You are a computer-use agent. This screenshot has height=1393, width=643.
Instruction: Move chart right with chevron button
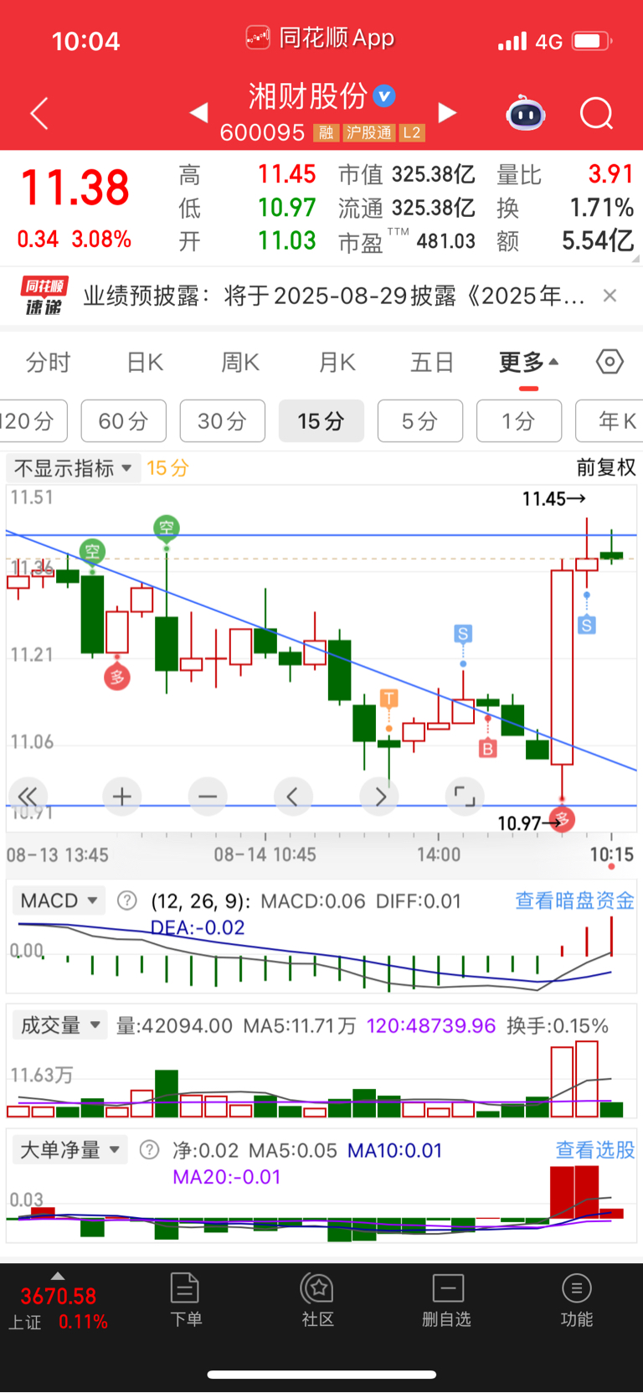pos(379,796)
